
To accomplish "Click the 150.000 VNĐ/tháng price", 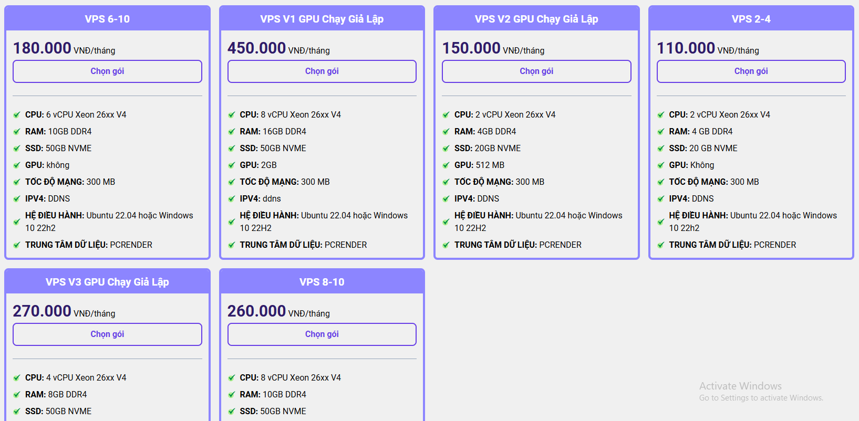I will click(x=493, y=48).
